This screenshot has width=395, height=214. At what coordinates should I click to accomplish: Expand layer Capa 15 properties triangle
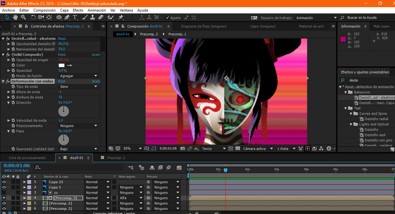[25, 182]
